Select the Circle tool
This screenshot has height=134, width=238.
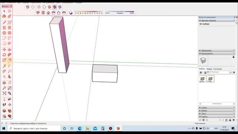4,33
